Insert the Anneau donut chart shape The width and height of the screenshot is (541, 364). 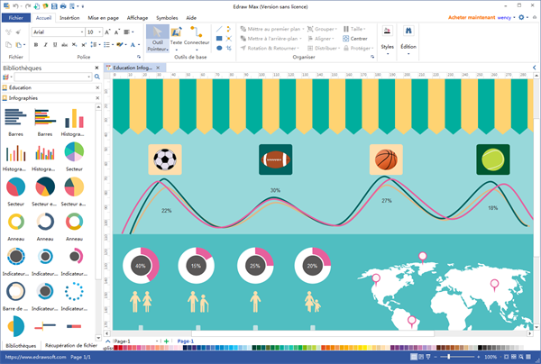[x=14, y=223]
